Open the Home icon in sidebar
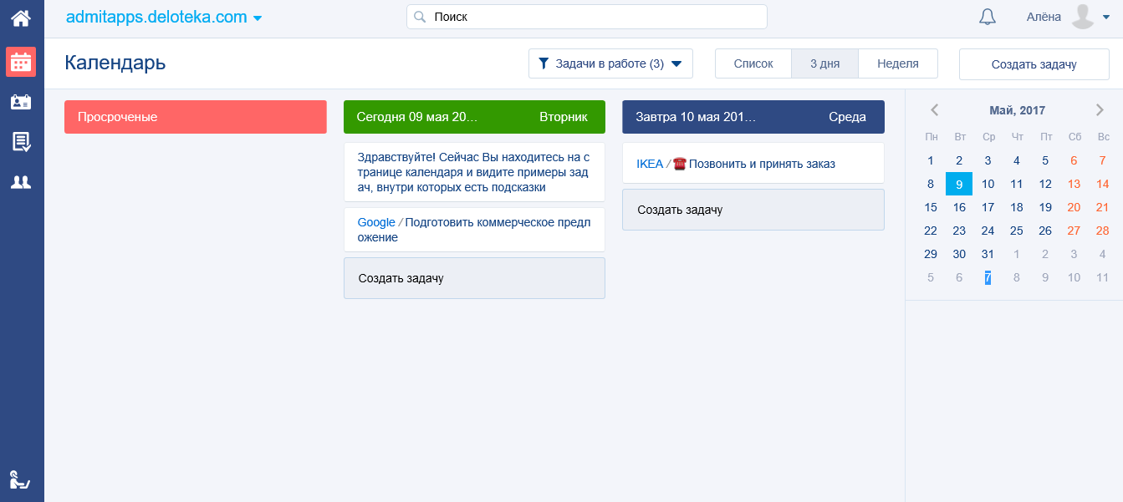This screenshot has width=1123, height=502. [21, 17]
